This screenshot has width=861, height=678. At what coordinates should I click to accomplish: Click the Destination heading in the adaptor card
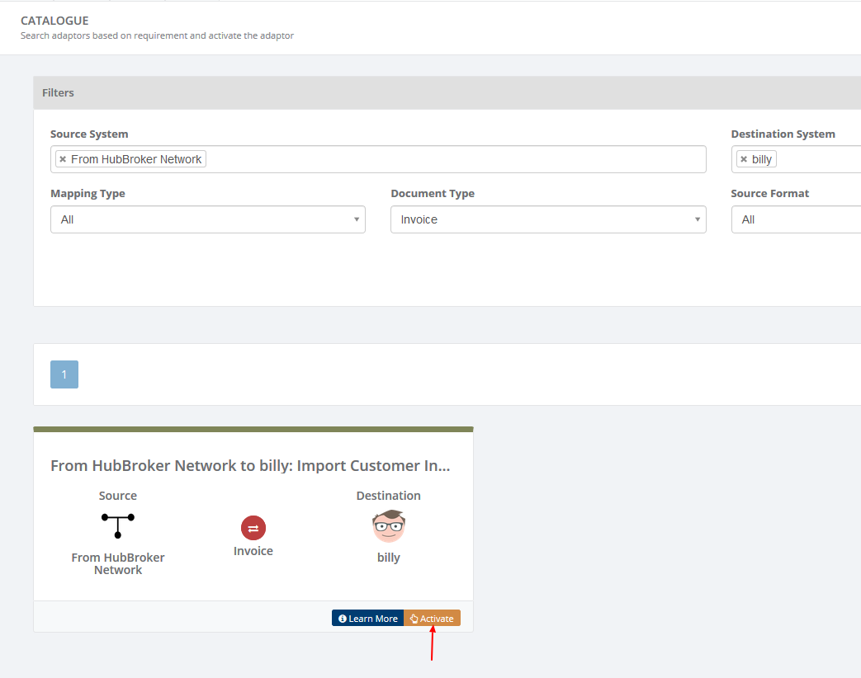tap(389, 496)
